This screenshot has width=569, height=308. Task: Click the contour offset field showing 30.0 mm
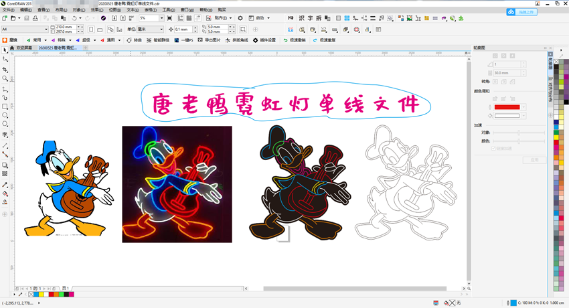[x=507, y=73]
